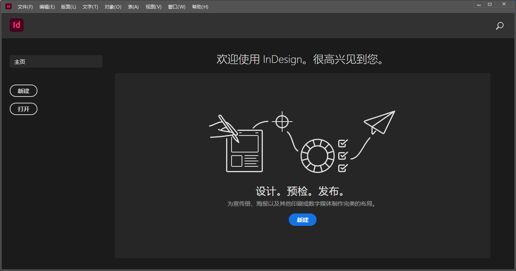The height and width of the screenshot is (271, 516).
Task: Open the 文件(F) menu
Action: 26,7
